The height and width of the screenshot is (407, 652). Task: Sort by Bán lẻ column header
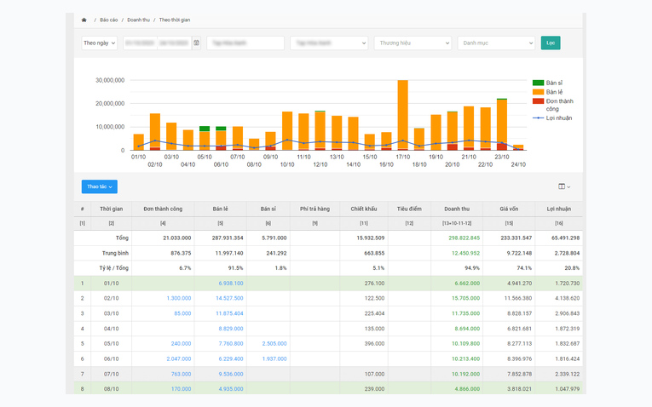pyautogui.click(x=221, y=209)
